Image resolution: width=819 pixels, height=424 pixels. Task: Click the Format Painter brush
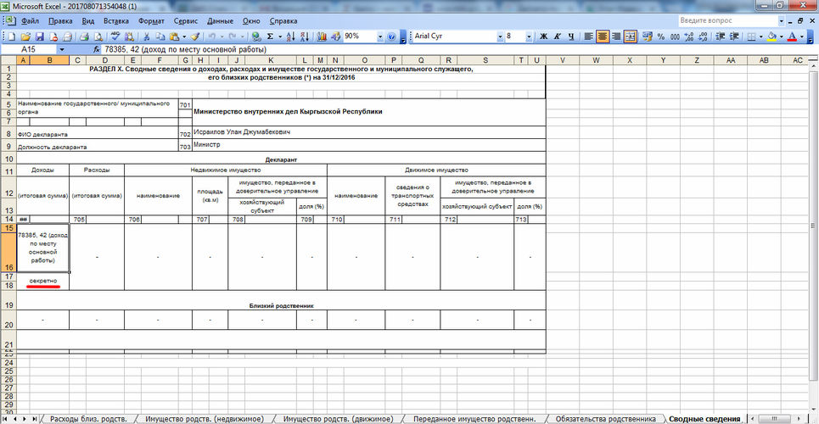[194, 37]
